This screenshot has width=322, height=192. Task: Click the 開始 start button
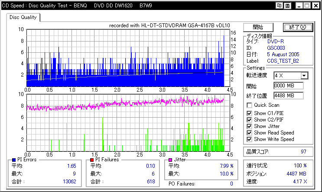pyautogui.click(x=258, y=27)
